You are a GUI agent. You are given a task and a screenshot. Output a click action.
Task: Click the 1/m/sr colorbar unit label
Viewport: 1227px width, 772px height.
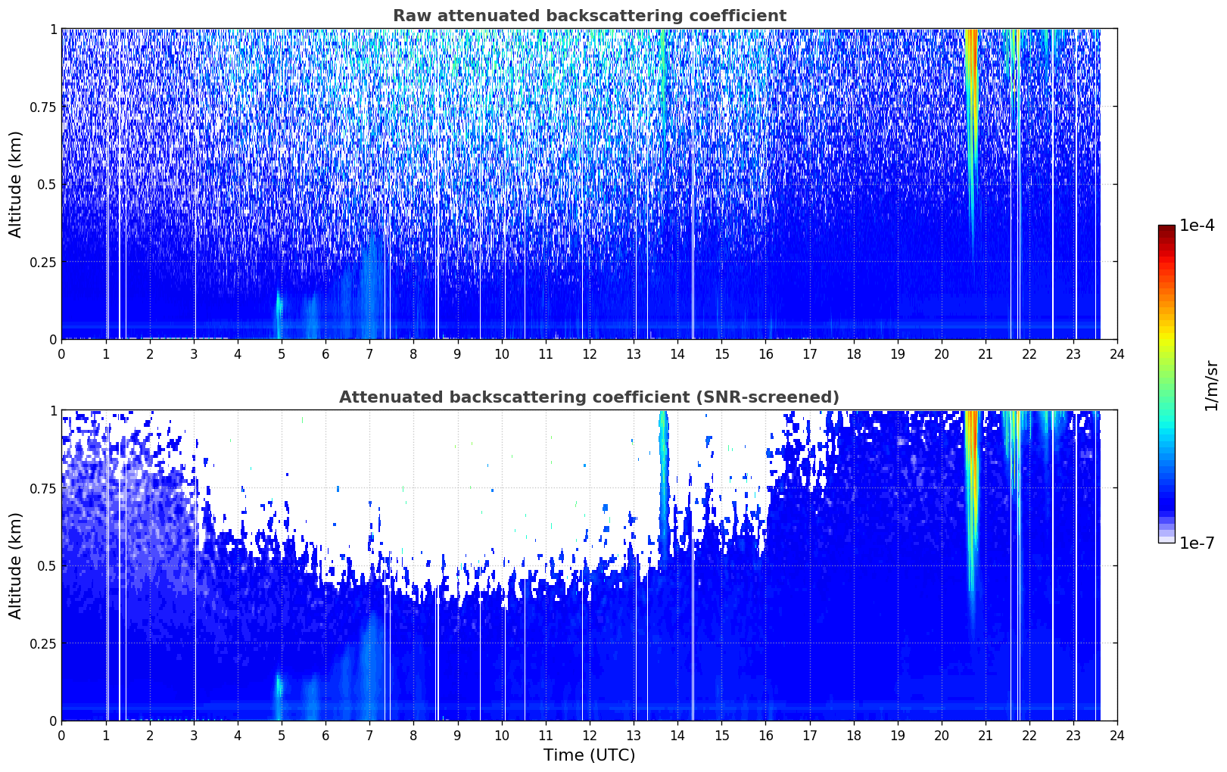pos(1212,385)
